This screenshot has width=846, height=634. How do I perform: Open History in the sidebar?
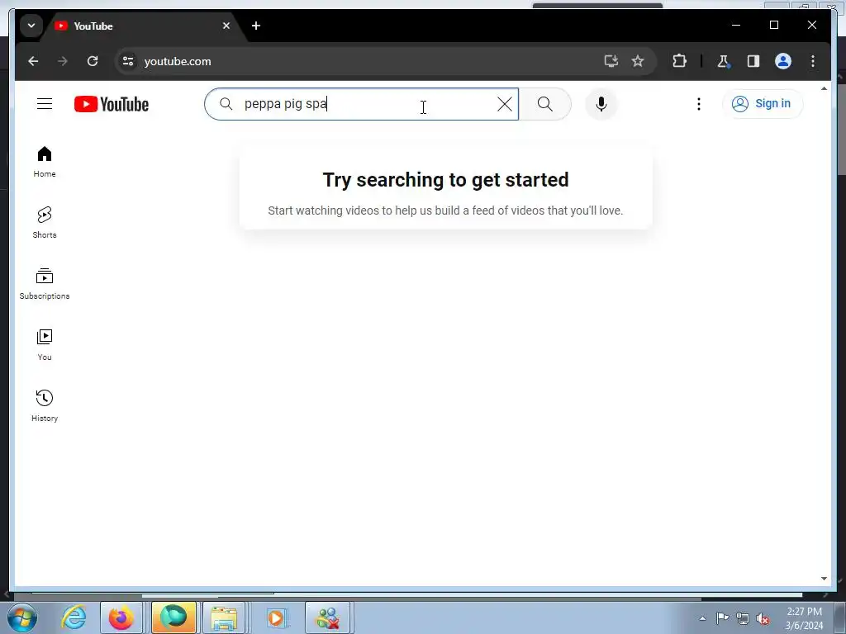[45, 406]
